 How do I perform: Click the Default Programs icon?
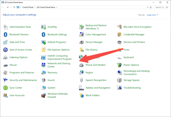click(43, 42)
